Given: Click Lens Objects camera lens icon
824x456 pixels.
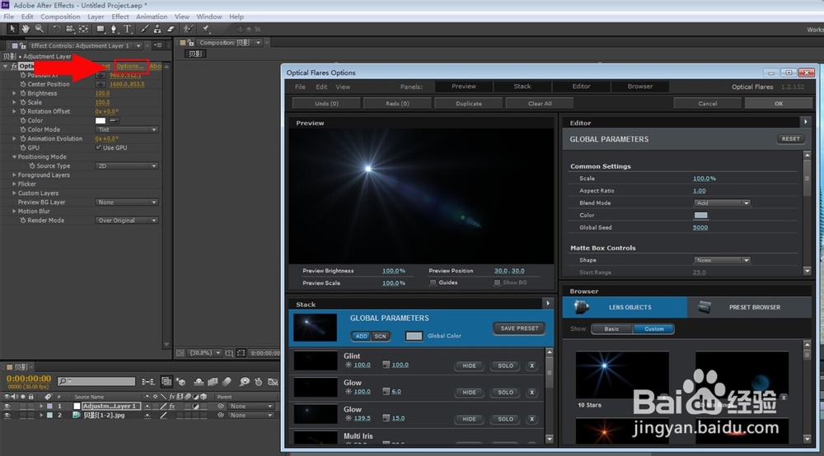Looking at the screenshot, I should click(x=581, y=307).
